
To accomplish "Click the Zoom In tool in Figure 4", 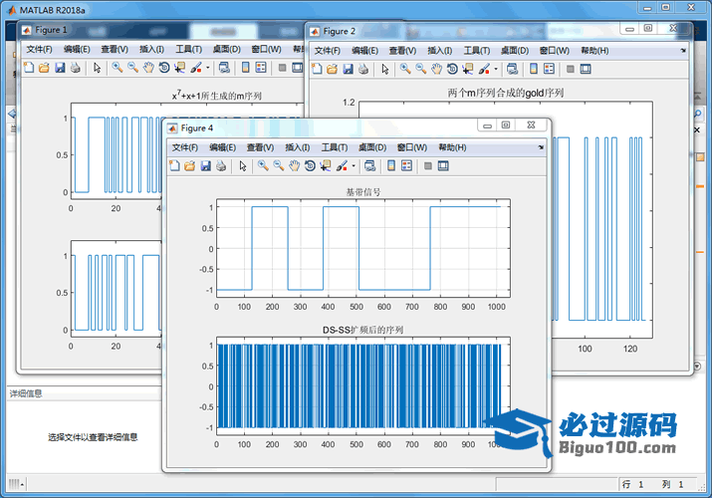I will (x=263, y=166).
